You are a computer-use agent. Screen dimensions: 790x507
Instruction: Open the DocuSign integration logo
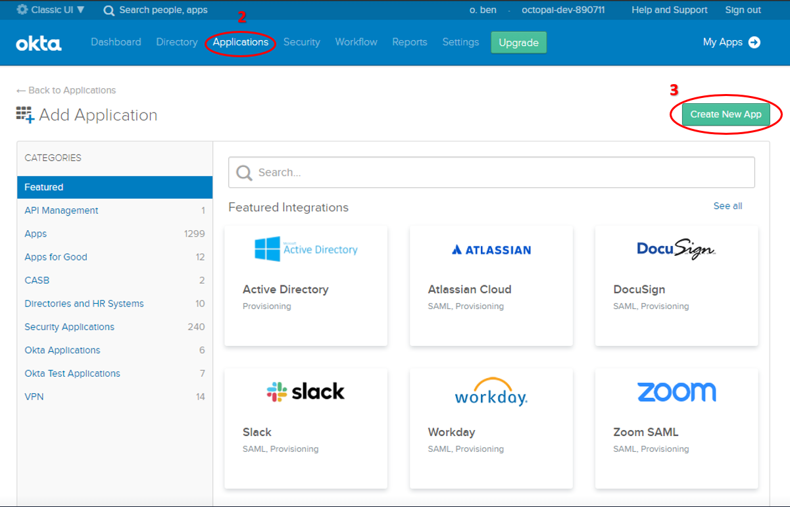676,249
